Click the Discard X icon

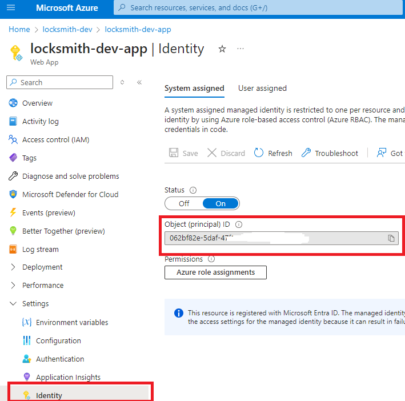[x=212, y=153]
